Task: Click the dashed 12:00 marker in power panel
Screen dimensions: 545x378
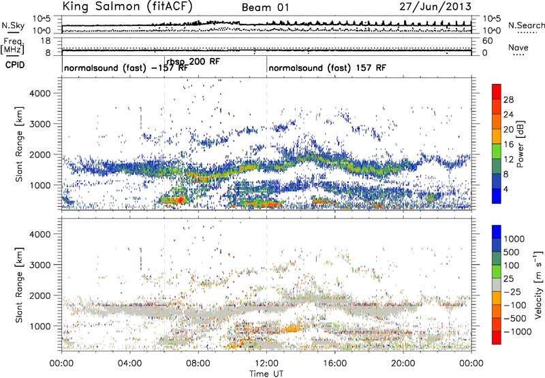Action: point(267,143)
